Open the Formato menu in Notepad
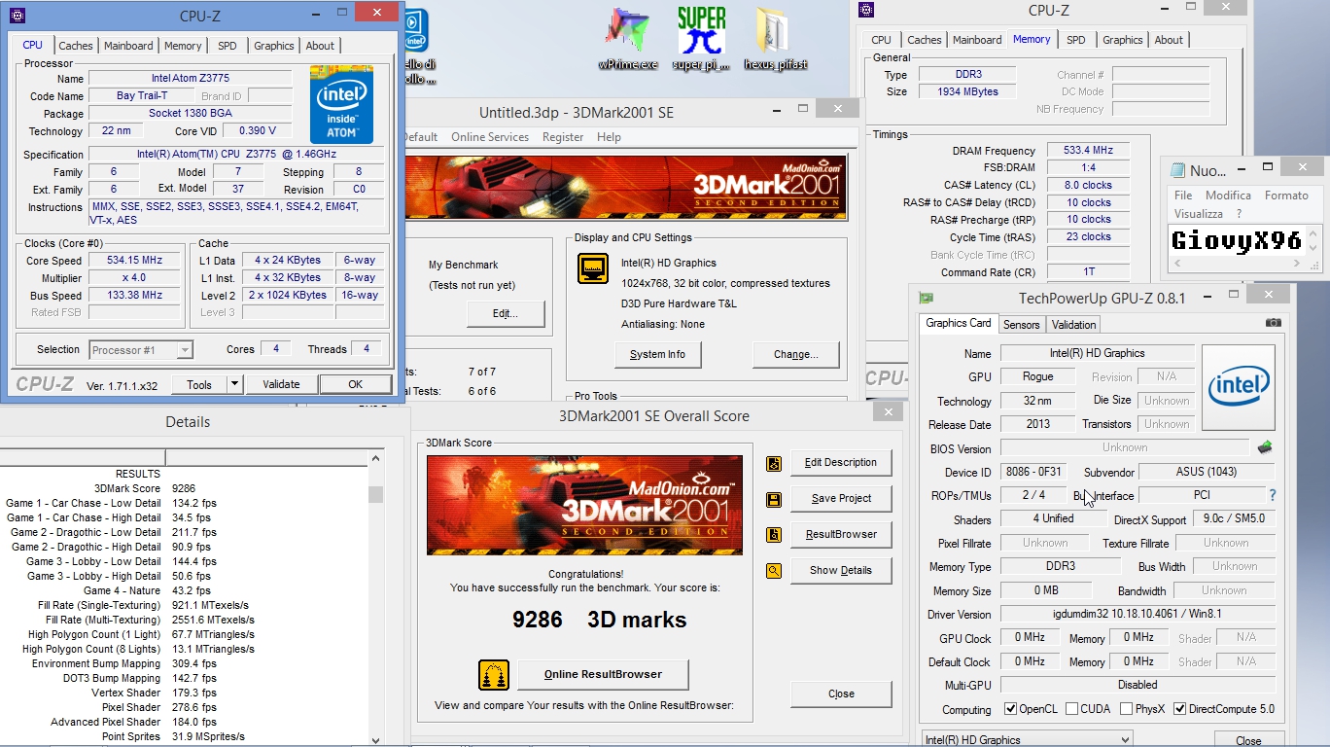The height and width of the screenshot is (747, 1330). click(x=1286, y=196)
